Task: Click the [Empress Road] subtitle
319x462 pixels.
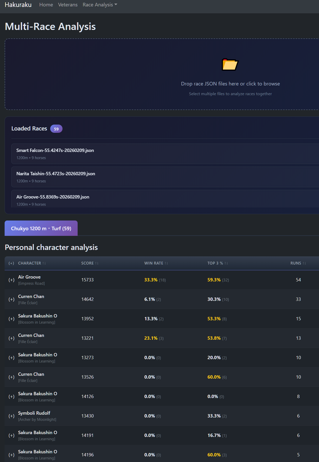Action: coord(31,283)
